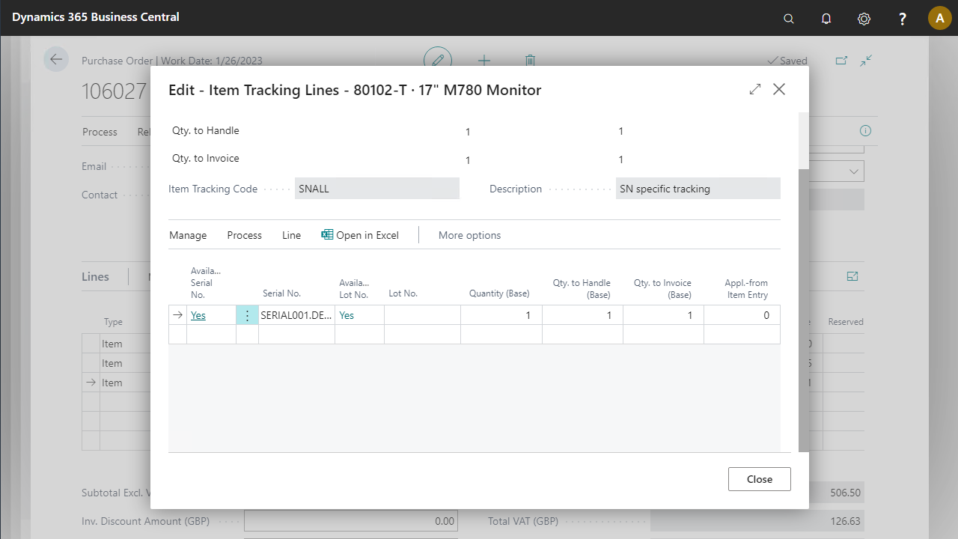The image size is (958, 539).
Task: Click Yes under Availability Lot No.
Action: click(x=347, y=315)
